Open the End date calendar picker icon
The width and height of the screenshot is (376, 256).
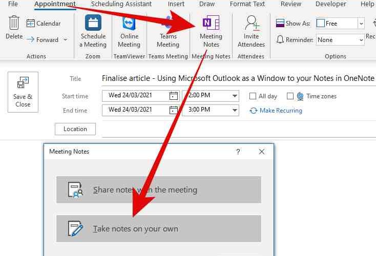tap(173, 110)
